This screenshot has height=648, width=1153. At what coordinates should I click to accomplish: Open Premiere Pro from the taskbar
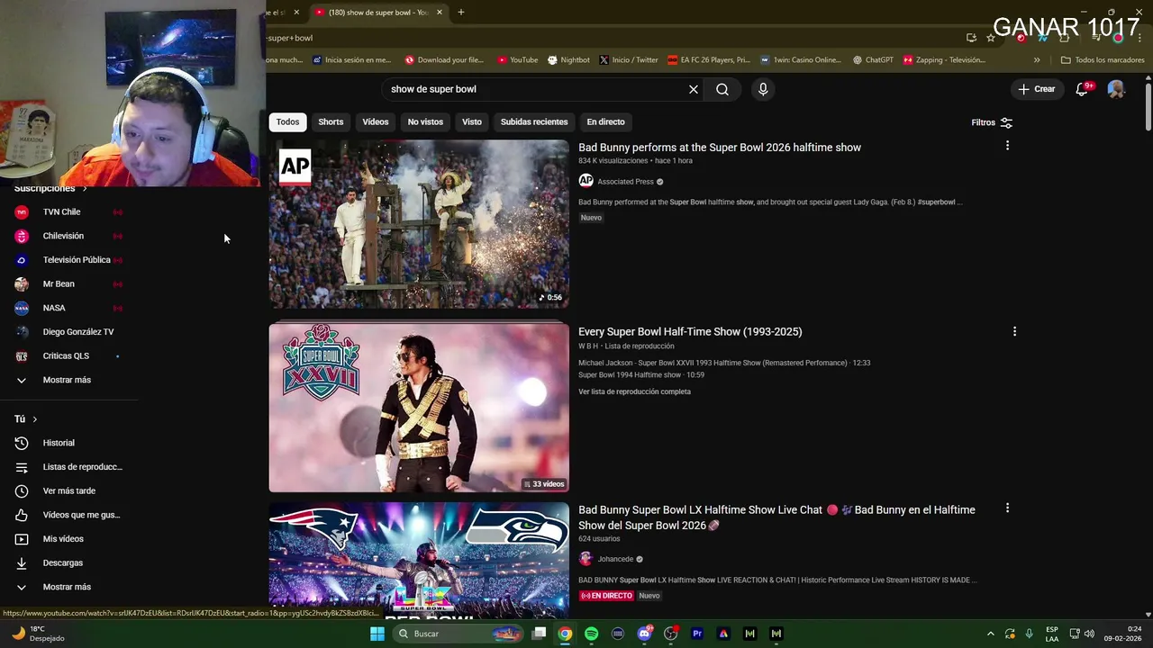tap(697, 634)
